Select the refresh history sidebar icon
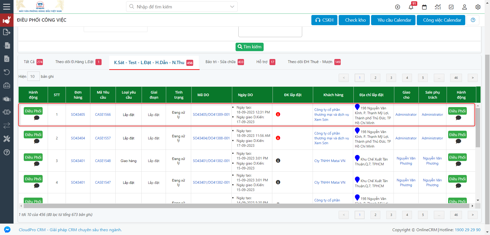Image resolution: width=490 pixels, height=235 pixels. 7,72
